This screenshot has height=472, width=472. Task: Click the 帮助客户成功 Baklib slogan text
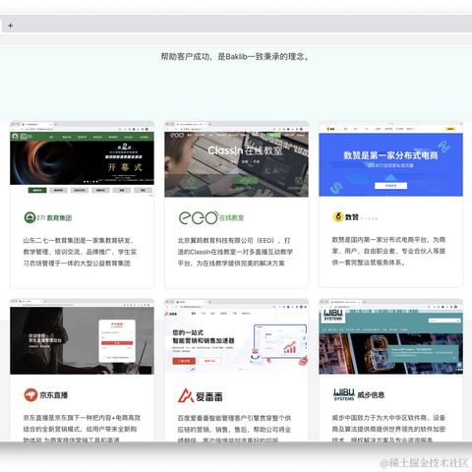click(x=235, y=57)
